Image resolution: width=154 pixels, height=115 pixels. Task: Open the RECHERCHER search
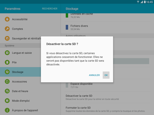50,9
